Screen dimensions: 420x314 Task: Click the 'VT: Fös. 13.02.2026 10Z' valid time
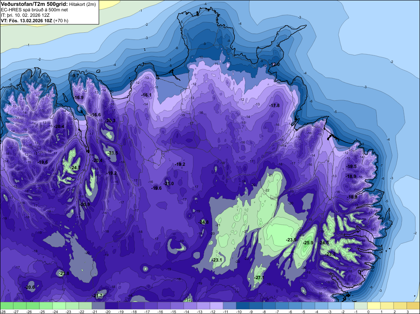click(26, 21)
